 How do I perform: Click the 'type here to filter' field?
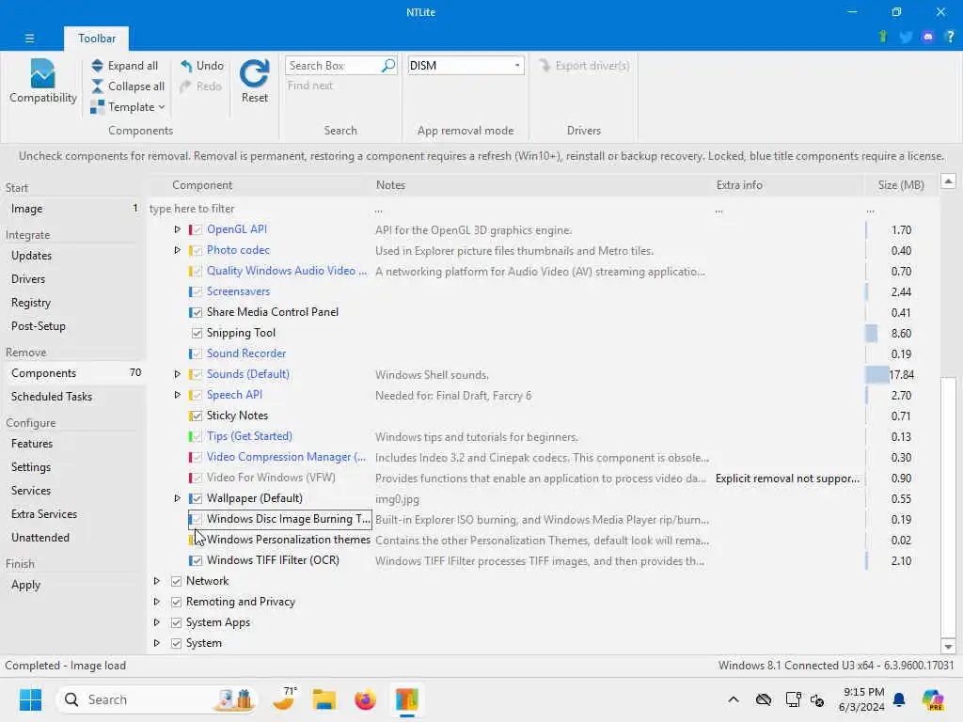point(258,209)
